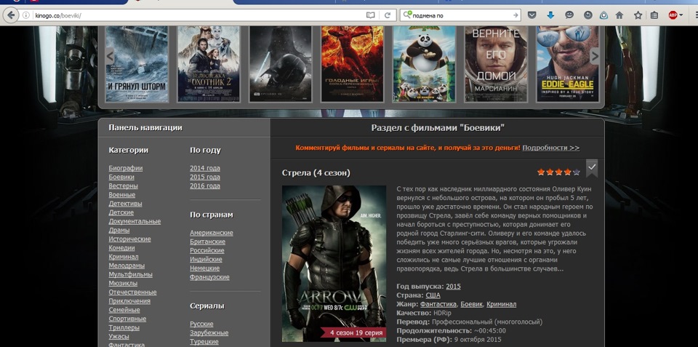Open the downloads arrow icon

click(550, 15)
